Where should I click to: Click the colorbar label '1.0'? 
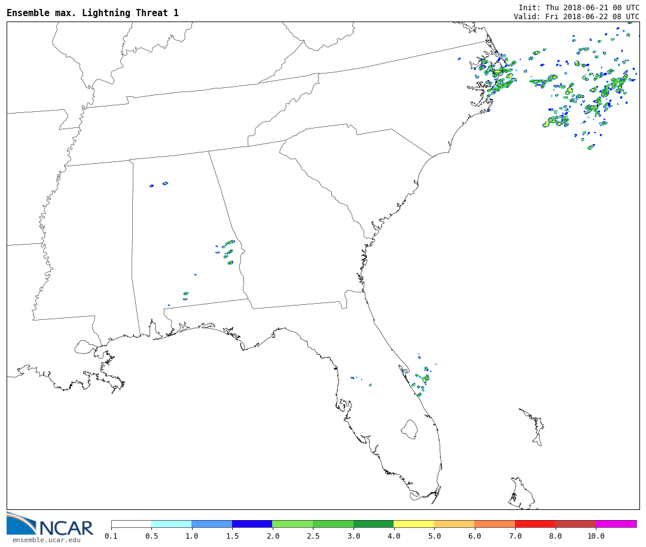pyautogui.click(x=192, y=536)
